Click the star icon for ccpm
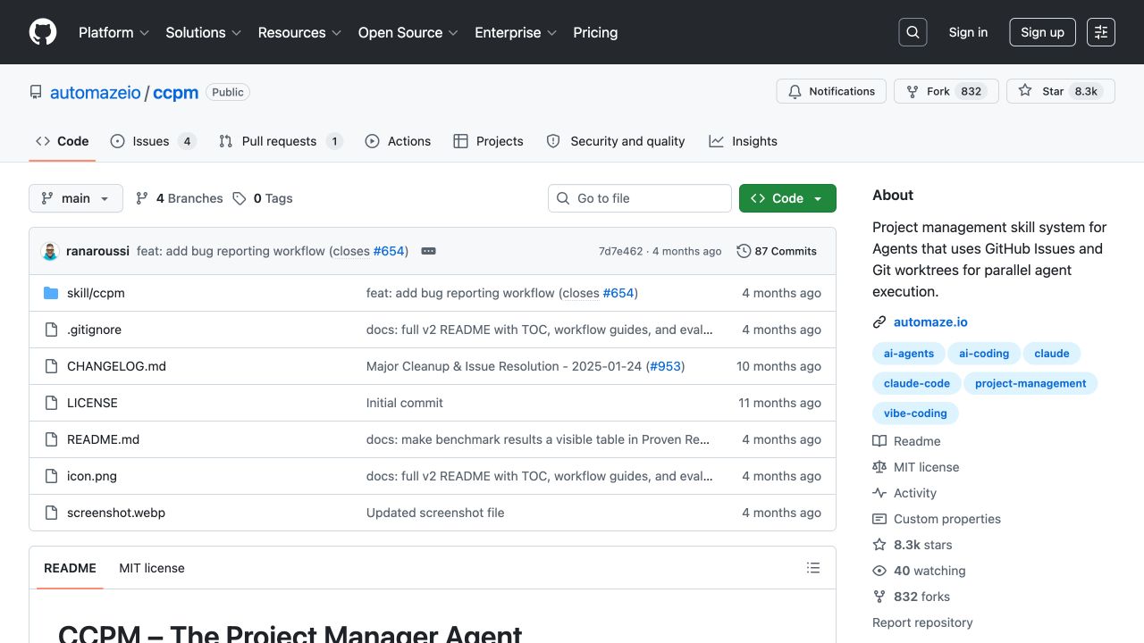Image resolution: width=1144 pixels, height=643 pixels. (1025, 91)
